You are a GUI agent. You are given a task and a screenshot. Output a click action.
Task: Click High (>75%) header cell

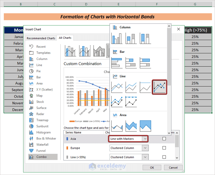(198, 30)
